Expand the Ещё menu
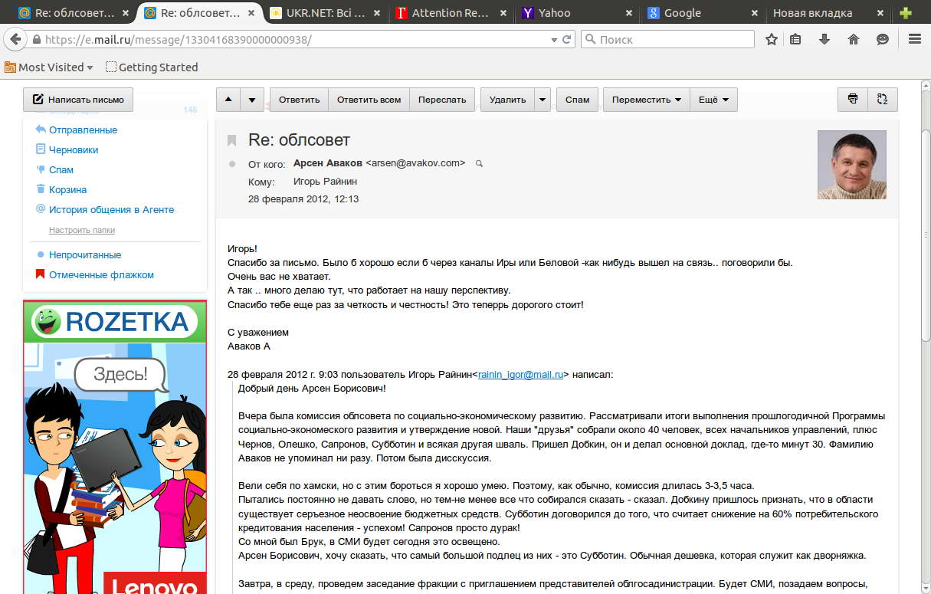Screen dimensions: 931x594 tap(713, 100)
